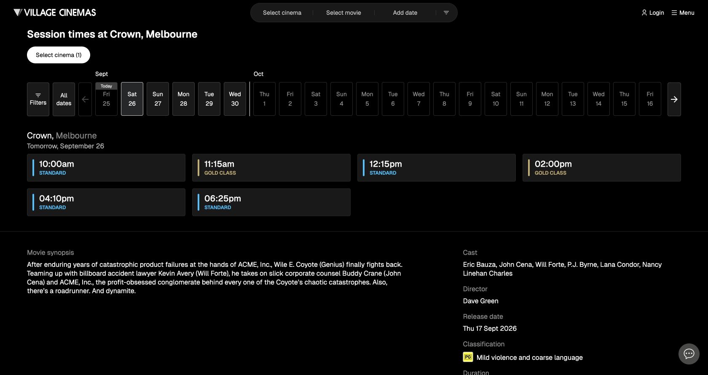Open the Select cinema dropdown in search bar
This screenshot has width=708, height=375.
click(282, 13)
